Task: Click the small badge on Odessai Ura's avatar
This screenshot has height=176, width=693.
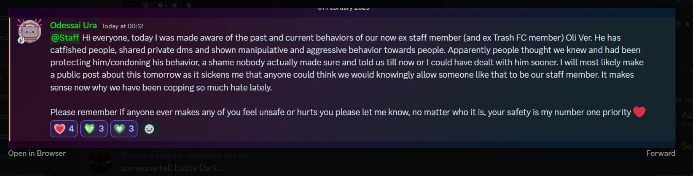Action: click(x=21, y=40)
